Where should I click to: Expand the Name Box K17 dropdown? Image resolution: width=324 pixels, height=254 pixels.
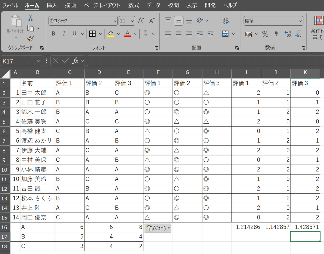[x=38, y=61]
